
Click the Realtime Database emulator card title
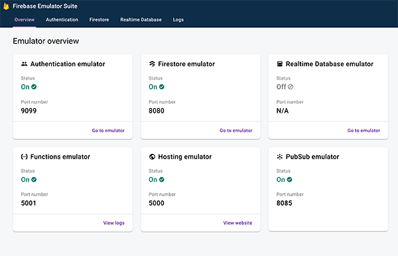click(330, 64)
